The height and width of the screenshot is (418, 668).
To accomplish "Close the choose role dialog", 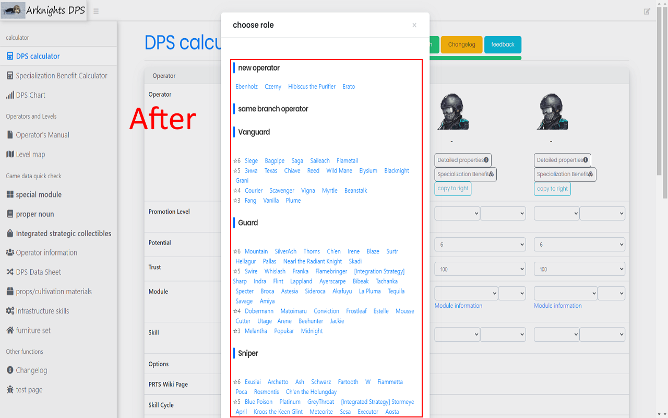I will [x=414, y=25].
